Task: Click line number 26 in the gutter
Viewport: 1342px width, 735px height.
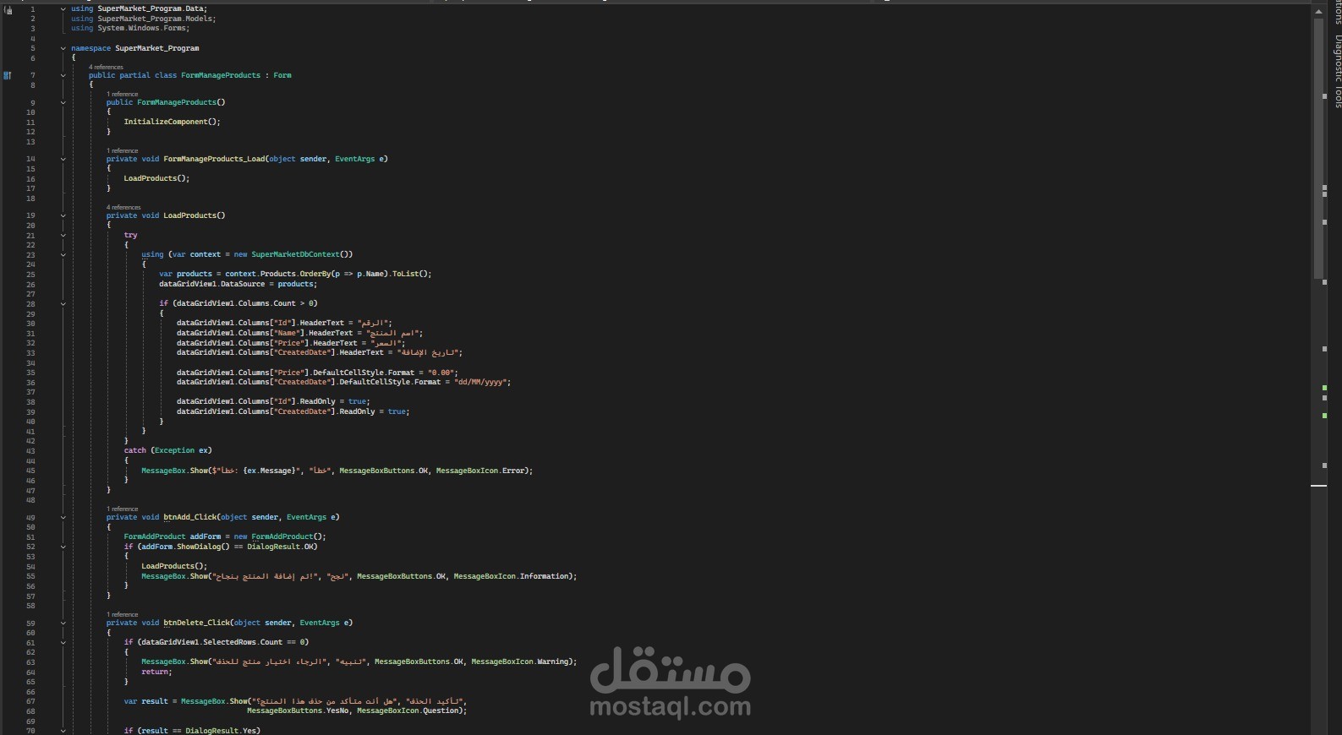Action: 30,284
